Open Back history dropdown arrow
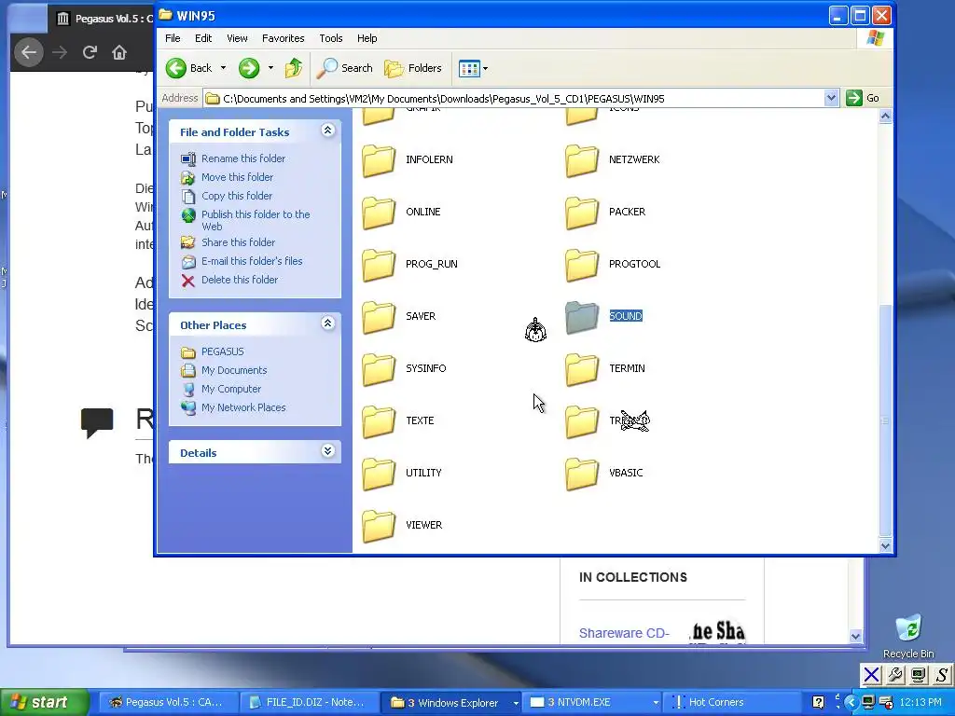 tap(223, 68)
